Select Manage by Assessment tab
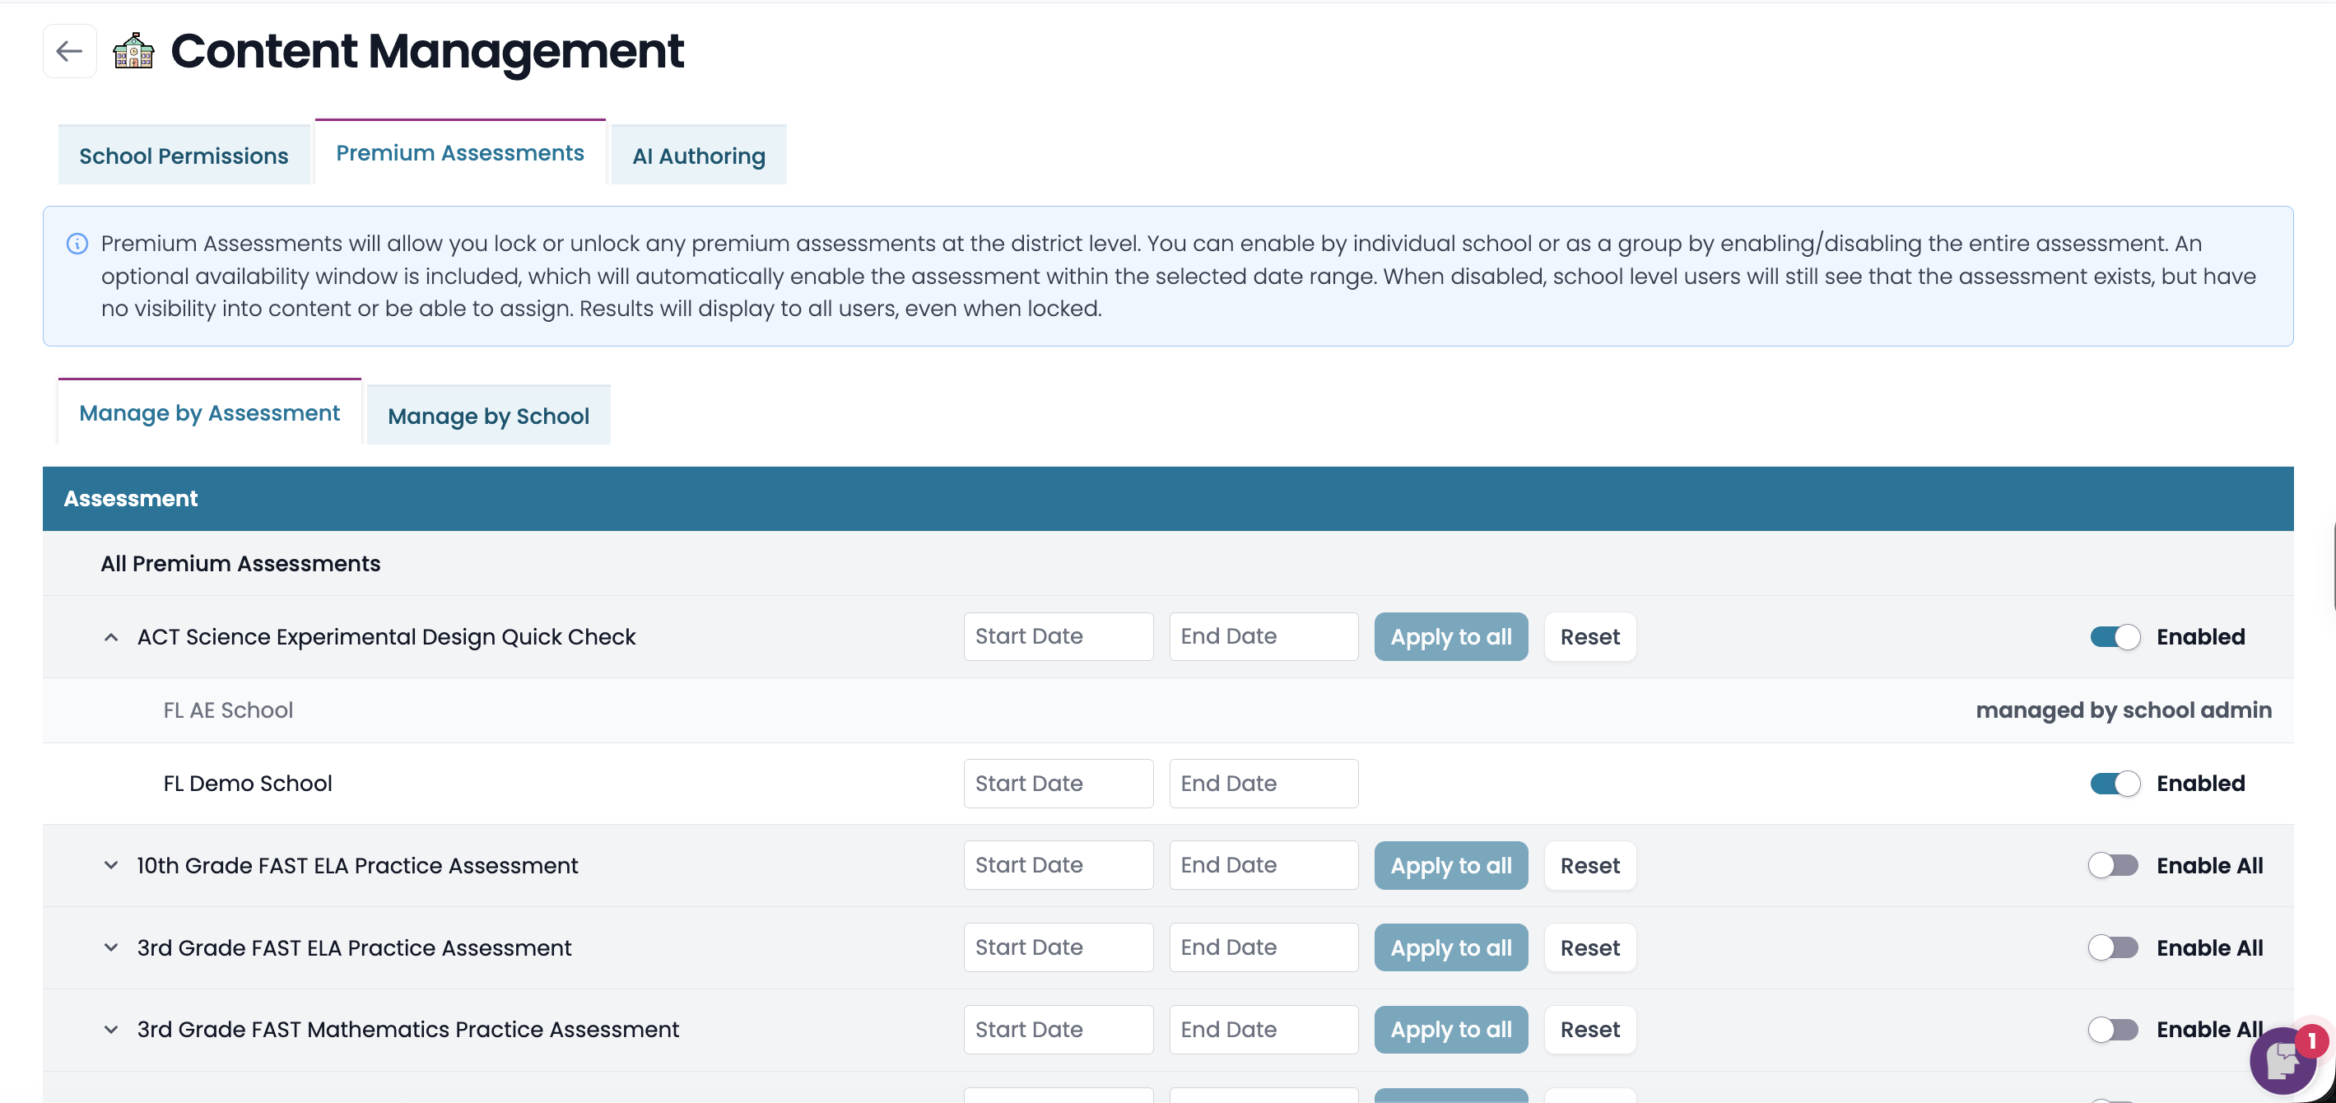Viewport: 2336px width, 1103px height. 209,412
